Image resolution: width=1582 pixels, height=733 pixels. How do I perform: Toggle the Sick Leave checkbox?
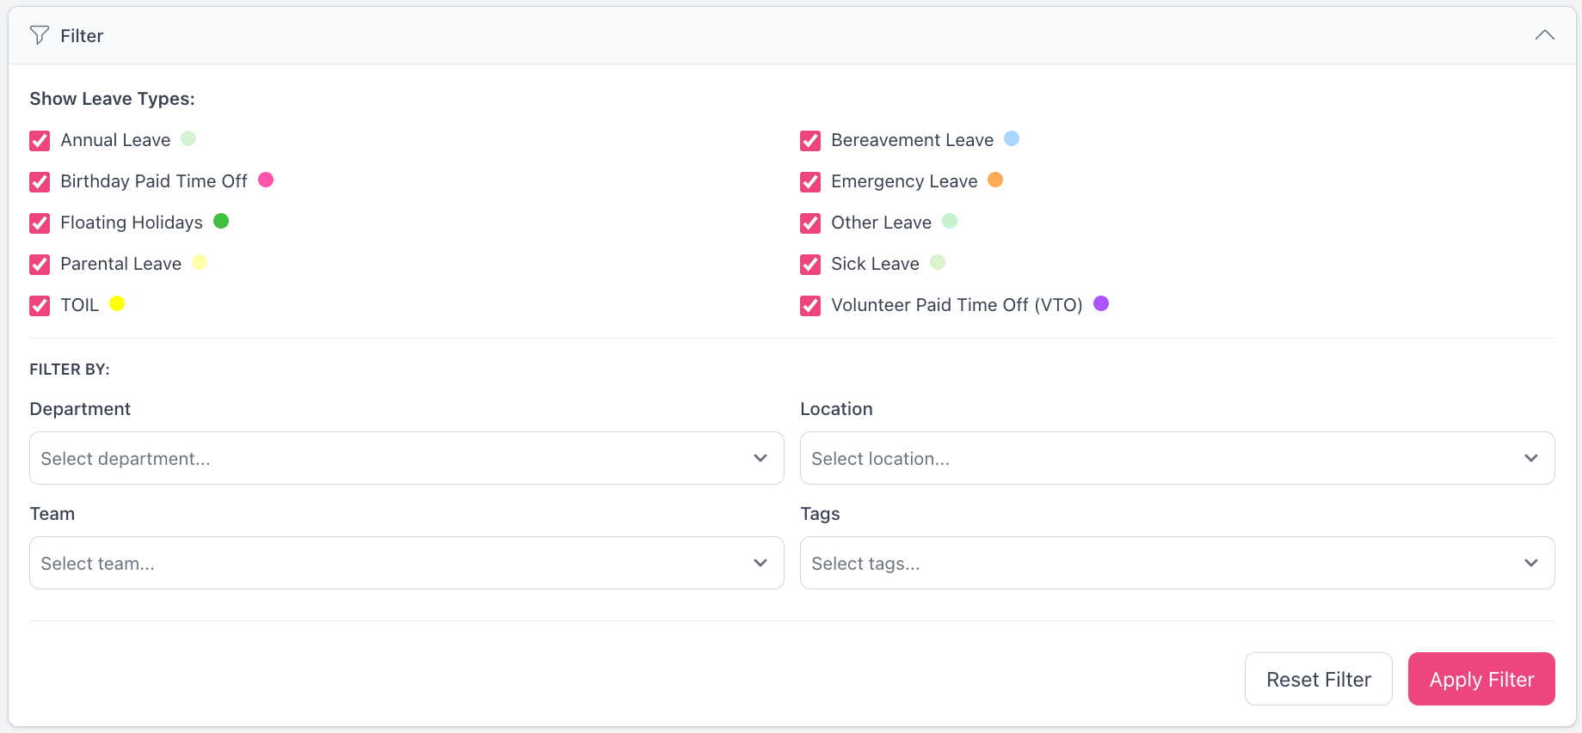coord(810,264)
